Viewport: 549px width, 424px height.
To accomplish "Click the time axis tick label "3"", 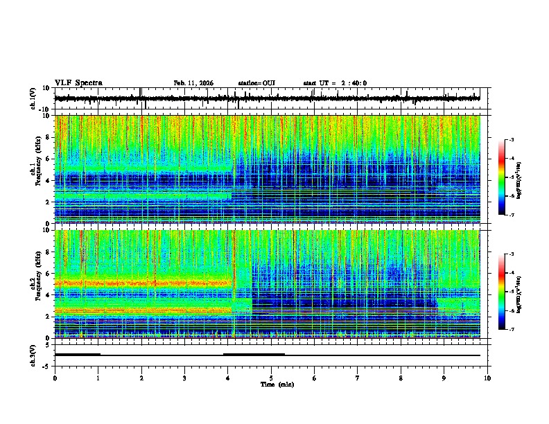I will point(184,378).
